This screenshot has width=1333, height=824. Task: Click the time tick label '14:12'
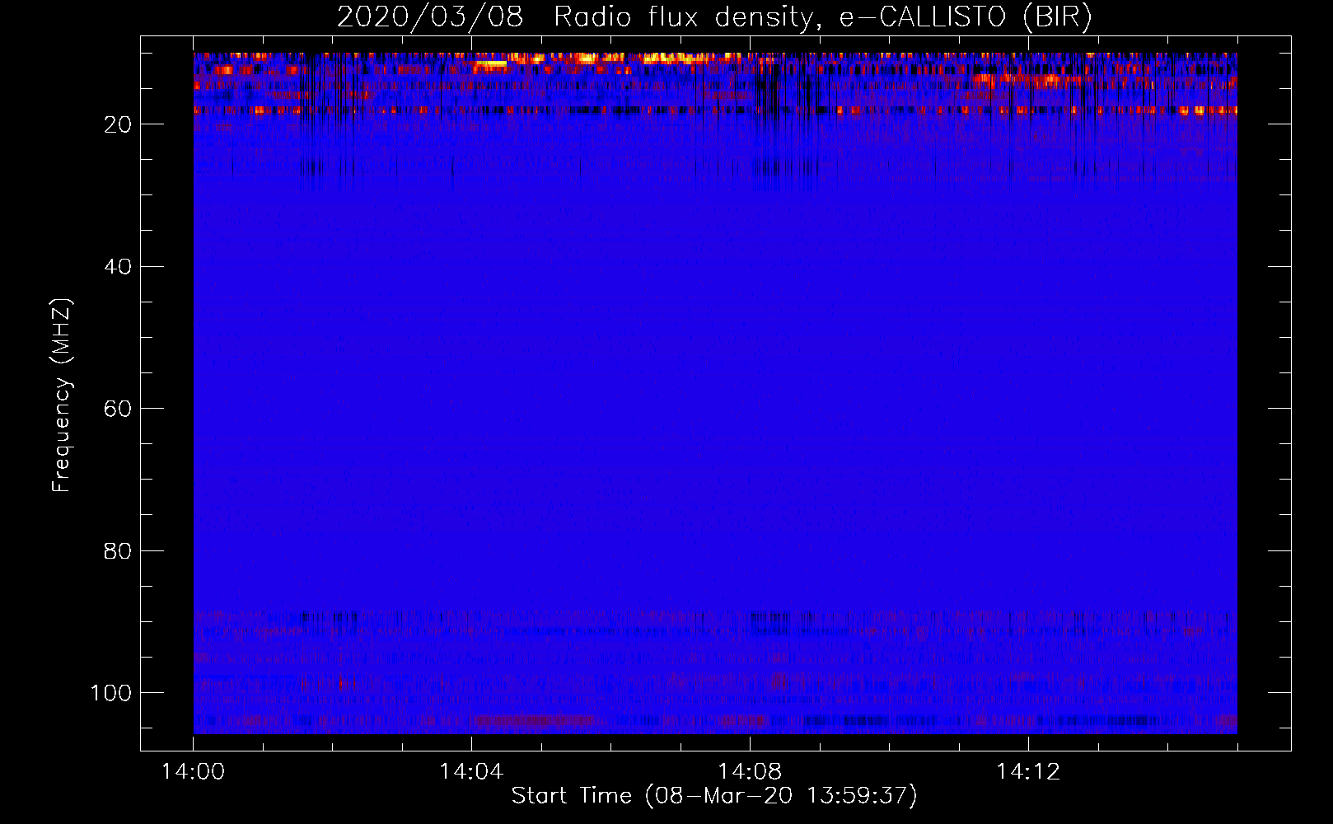tap(1028, 772)
